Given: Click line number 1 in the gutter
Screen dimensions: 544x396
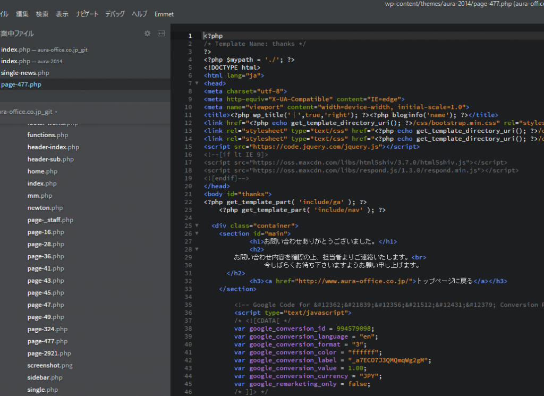Looking at the screenshot, I should click(x=190, y=36).
